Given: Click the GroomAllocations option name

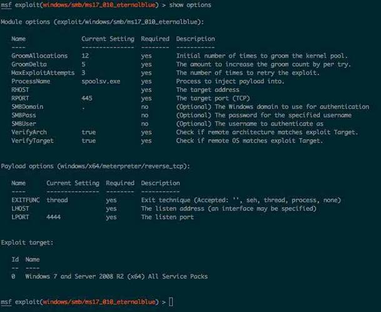Looking at the screenshot, I should [39, 56].
